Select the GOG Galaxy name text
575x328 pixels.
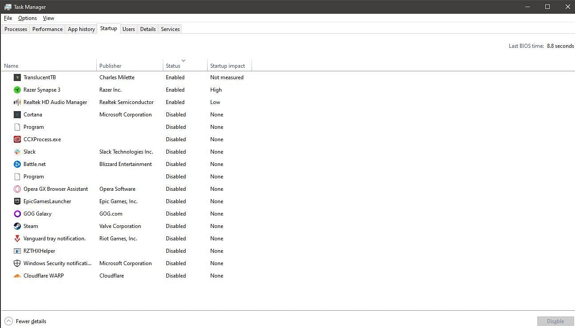(38, 214)
